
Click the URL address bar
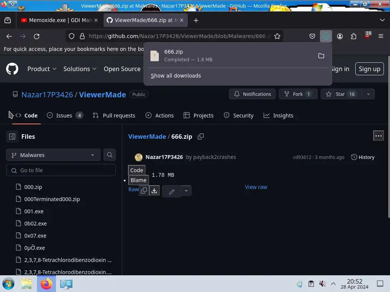pyautogui.click(x=179, y=36)
